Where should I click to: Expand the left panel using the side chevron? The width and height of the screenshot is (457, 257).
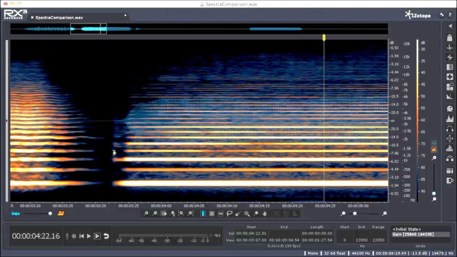[6, 120]
